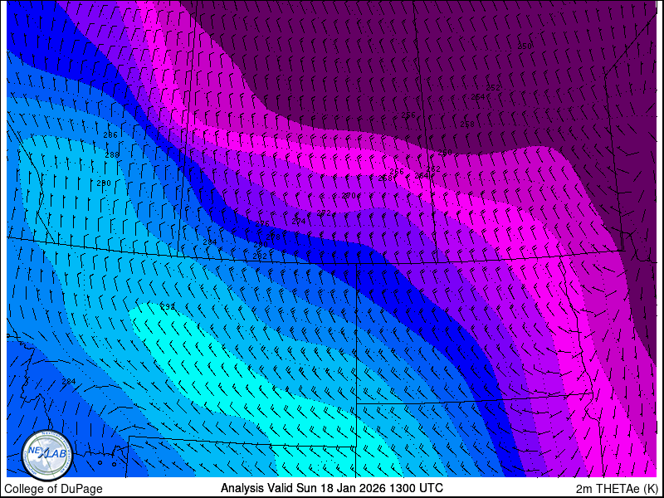Select the 288 contour label

coord(112,155)
